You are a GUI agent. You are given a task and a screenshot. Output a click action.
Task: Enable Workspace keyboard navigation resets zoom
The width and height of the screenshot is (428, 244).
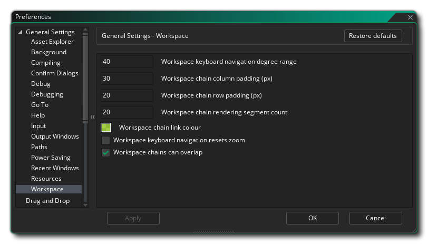pos(106,141)
